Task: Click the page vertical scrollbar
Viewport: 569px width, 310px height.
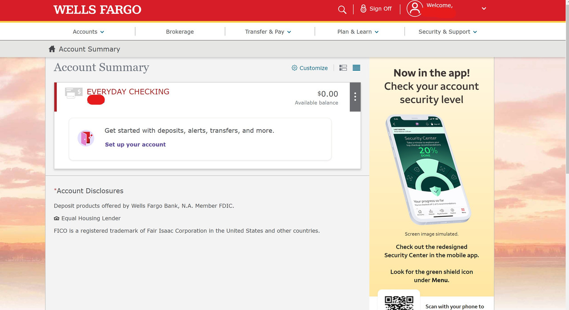Action: [x=566, y=89]
